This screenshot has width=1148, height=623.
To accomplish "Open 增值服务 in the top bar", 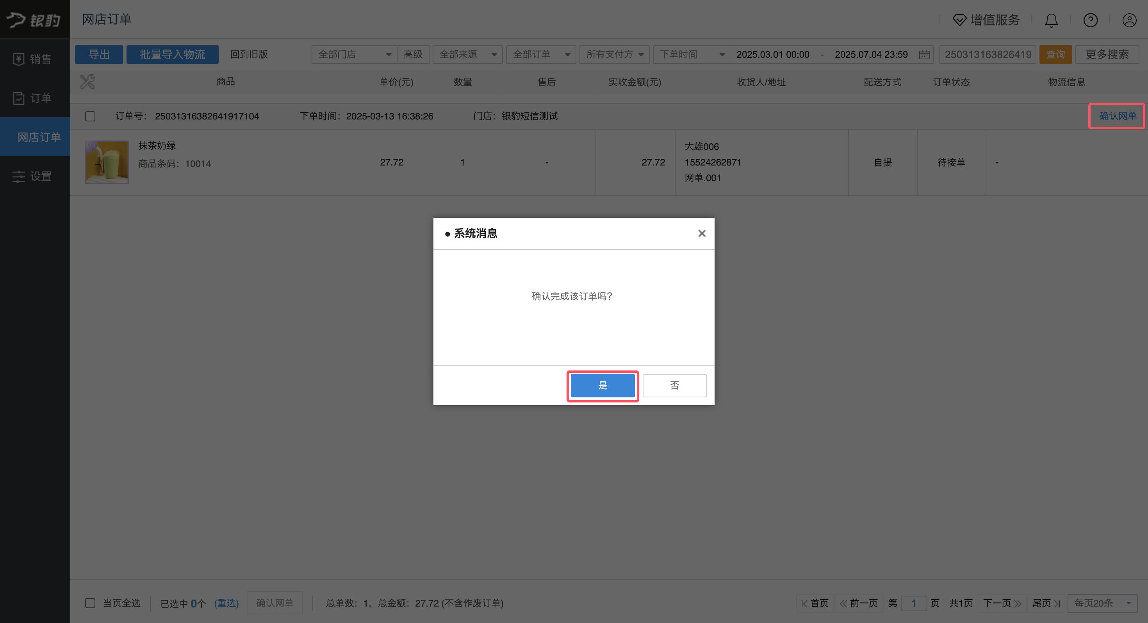I will pyautogui.click(x=986, y=20).
